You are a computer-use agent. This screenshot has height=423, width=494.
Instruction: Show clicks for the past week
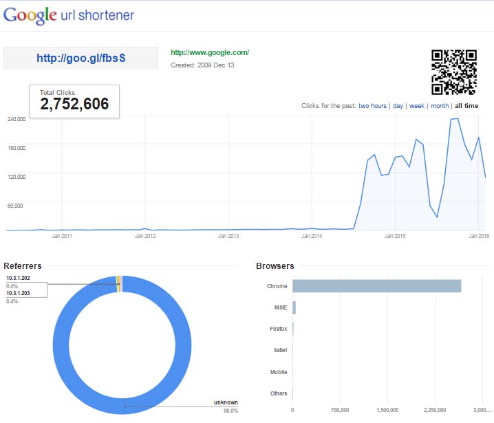(417, 106)
